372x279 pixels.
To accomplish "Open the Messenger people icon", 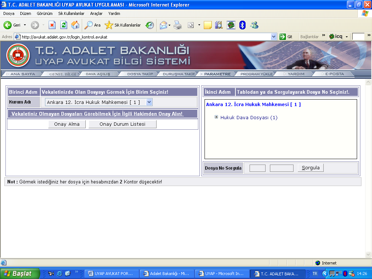I will (254, 25).
